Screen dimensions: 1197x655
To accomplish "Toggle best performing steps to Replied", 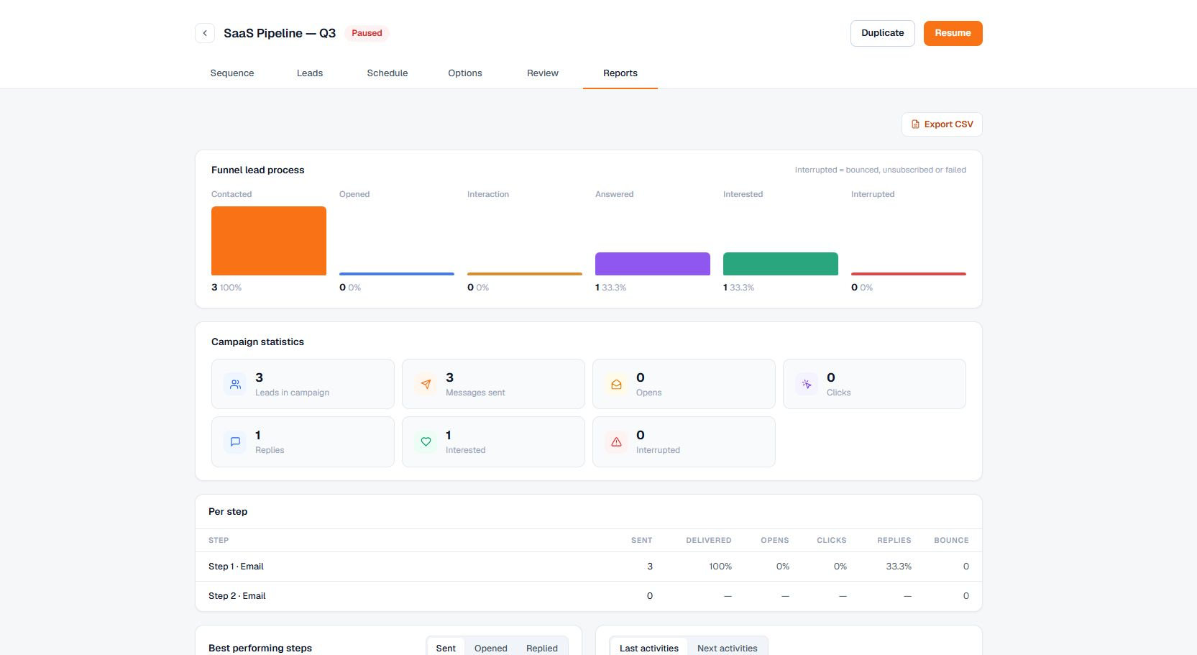I will click(x=542, y=648).
